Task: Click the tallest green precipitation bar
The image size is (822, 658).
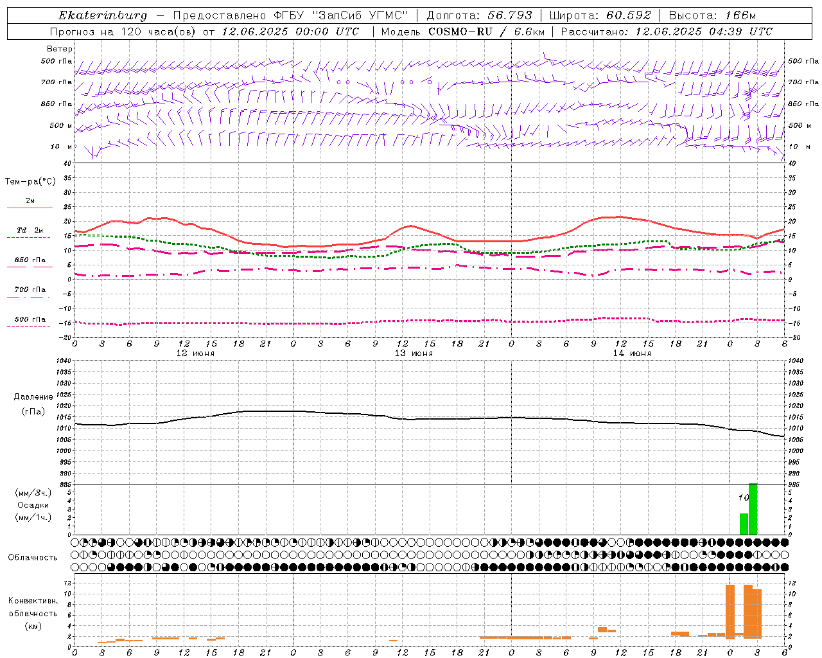Action: tap(753, 509)
